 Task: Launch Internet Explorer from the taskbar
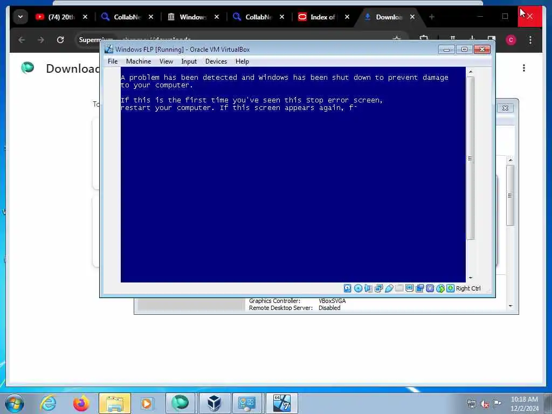[48, 403]
